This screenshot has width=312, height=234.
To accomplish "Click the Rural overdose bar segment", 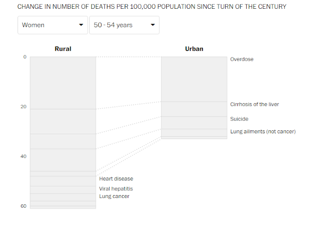I will 63,83.
